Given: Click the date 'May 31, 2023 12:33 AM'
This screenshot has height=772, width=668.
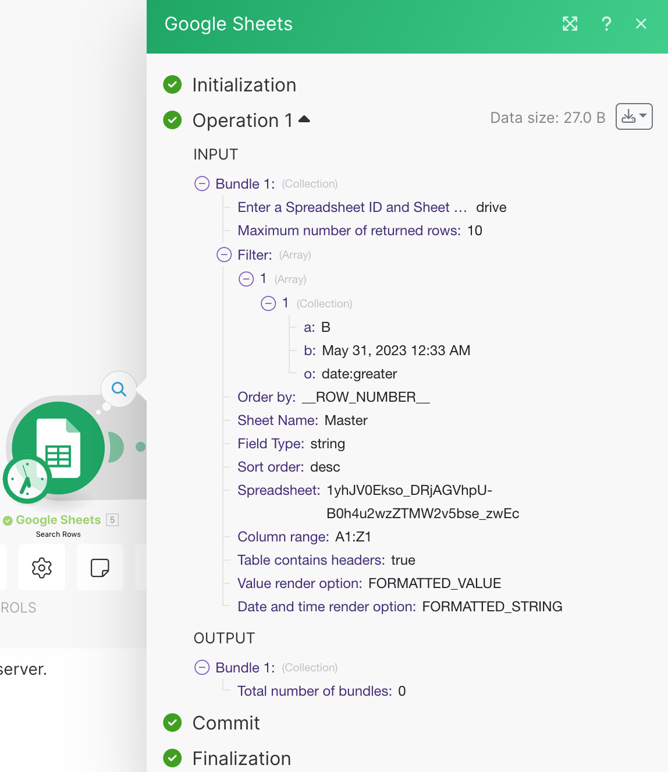Looking at the screenshot, I should [x=396, y=350].
